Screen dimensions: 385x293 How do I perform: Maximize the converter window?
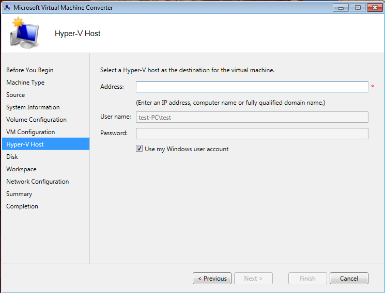click(357, 7)
